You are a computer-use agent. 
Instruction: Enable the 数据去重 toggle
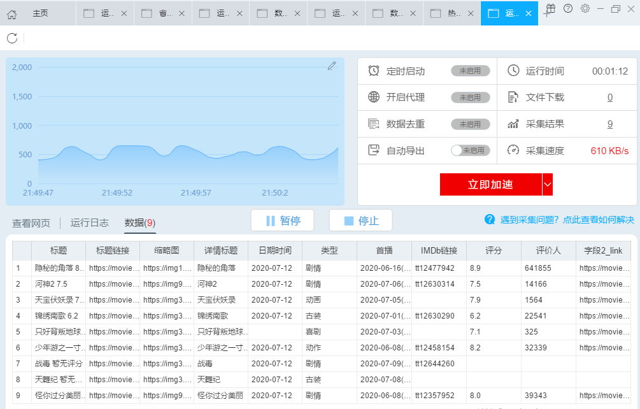pyautogui.click(x=470, y=124)
